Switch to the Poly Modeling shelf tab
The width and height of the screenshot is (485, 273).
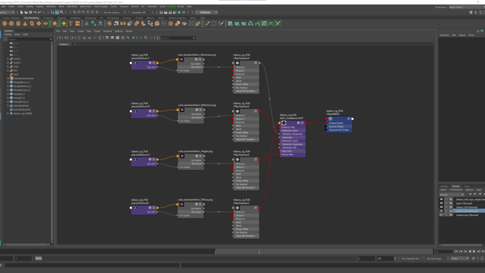(32, 18)
